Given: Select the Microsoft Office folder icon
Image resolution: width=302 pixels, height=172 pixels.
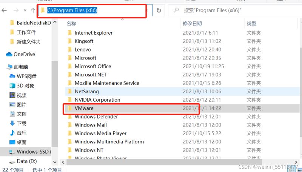Looking at the screenshot, I should tap(70, 66).
